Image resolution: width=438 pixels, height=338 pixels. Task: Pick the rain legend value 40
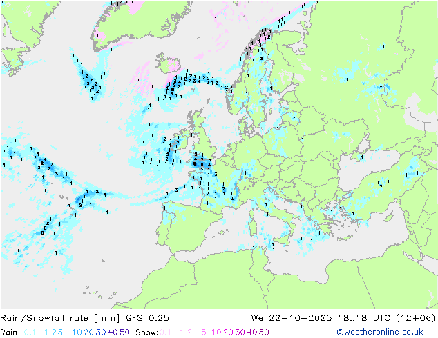[x=113, y=332]
